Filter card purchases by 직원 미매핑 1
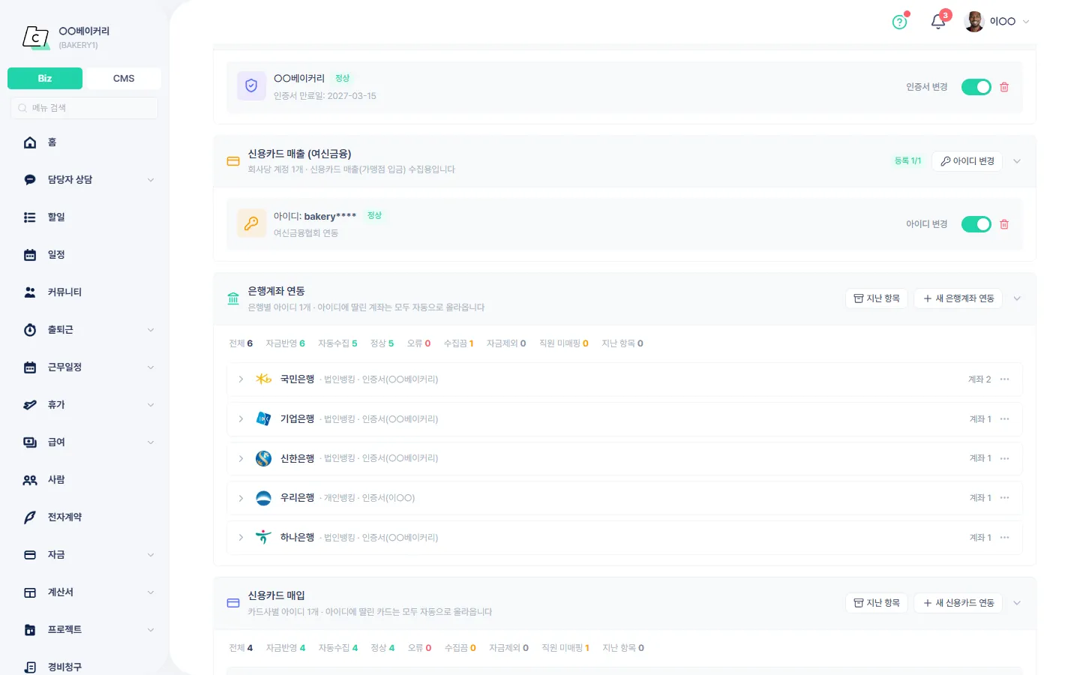This screenshot has width=1080, height=675. (x=565, y=648)
